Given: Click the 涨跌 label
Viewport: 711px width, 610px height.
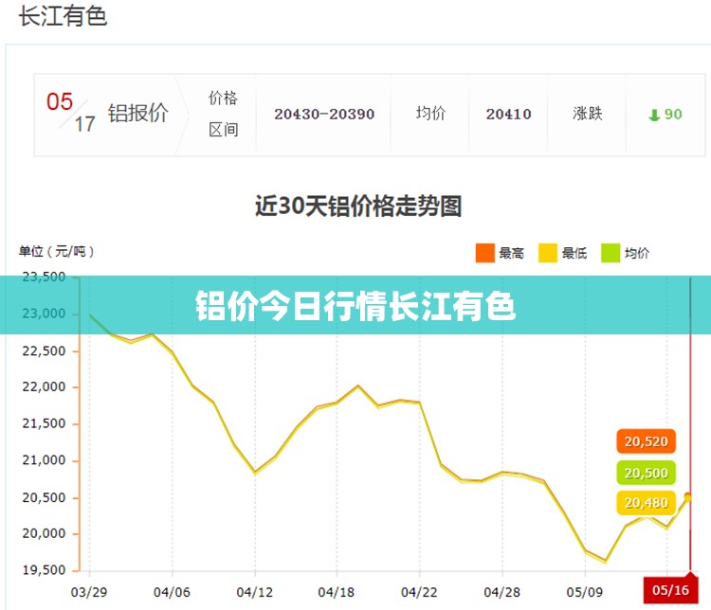Looking at the screenshot, I should pyautogui.click(x=587, y=114).
